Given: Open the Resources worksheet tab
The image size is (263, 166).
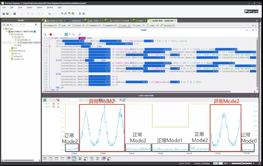Looking at the screenshot, I should pos(168,25).
